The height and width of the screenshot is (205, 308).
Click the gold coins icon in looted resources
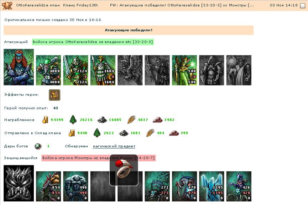[x=45, y=120]
